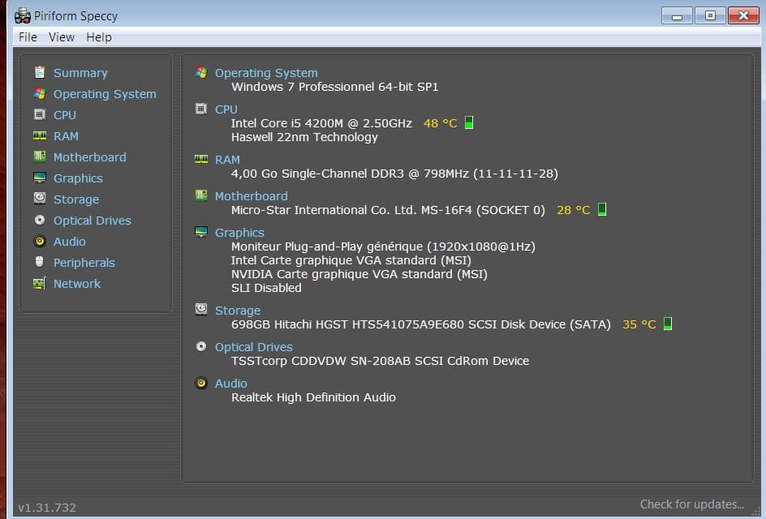Screen dimensions: 766x519
Task: Click the motherboard 28 °C temperature reading
Action: 573,210
